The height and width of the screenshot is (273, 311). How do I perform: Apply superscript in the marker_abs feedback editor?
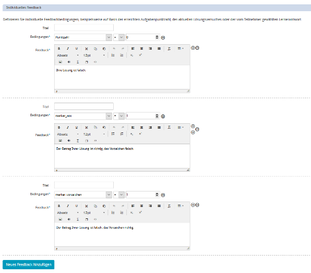pyautogui.click(x=141, y=134)
